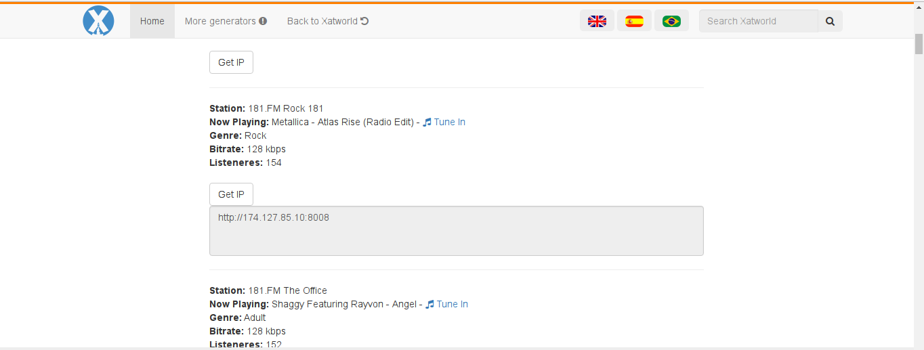Click the info icon on More generators
Image resolution: width=924 pixels, height=350 pixels.
(x=263, y=21)
